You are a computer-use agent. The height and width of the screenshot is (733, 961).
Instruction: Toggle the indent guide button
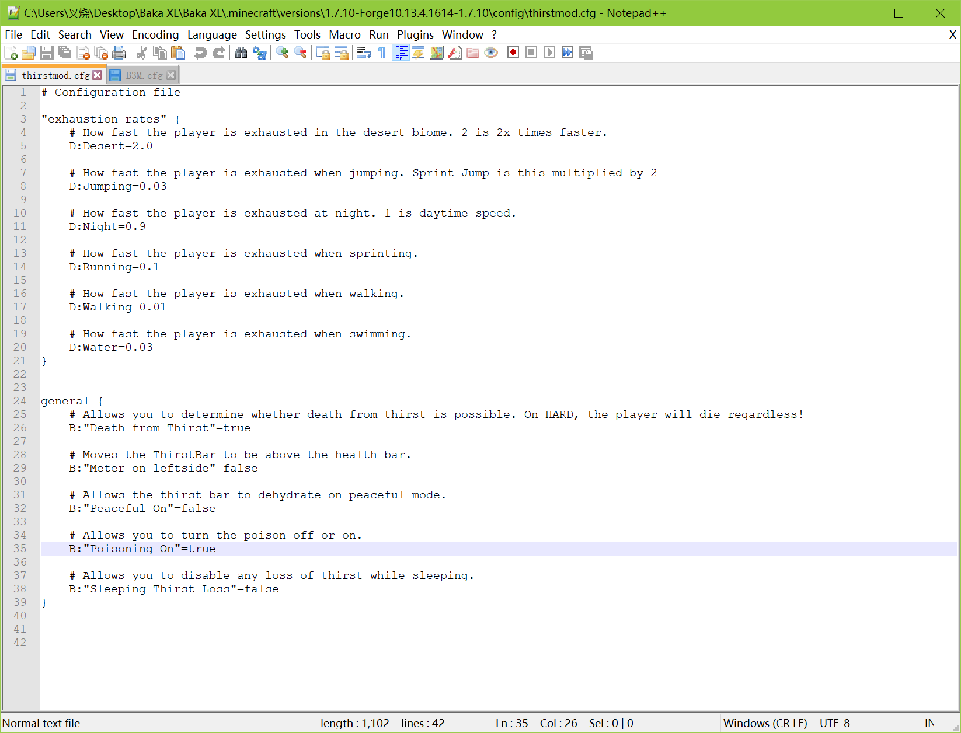pos(401,53)
